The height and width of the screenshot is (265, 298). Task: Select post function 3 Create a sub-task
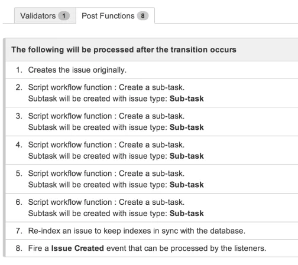click(152, 122)
